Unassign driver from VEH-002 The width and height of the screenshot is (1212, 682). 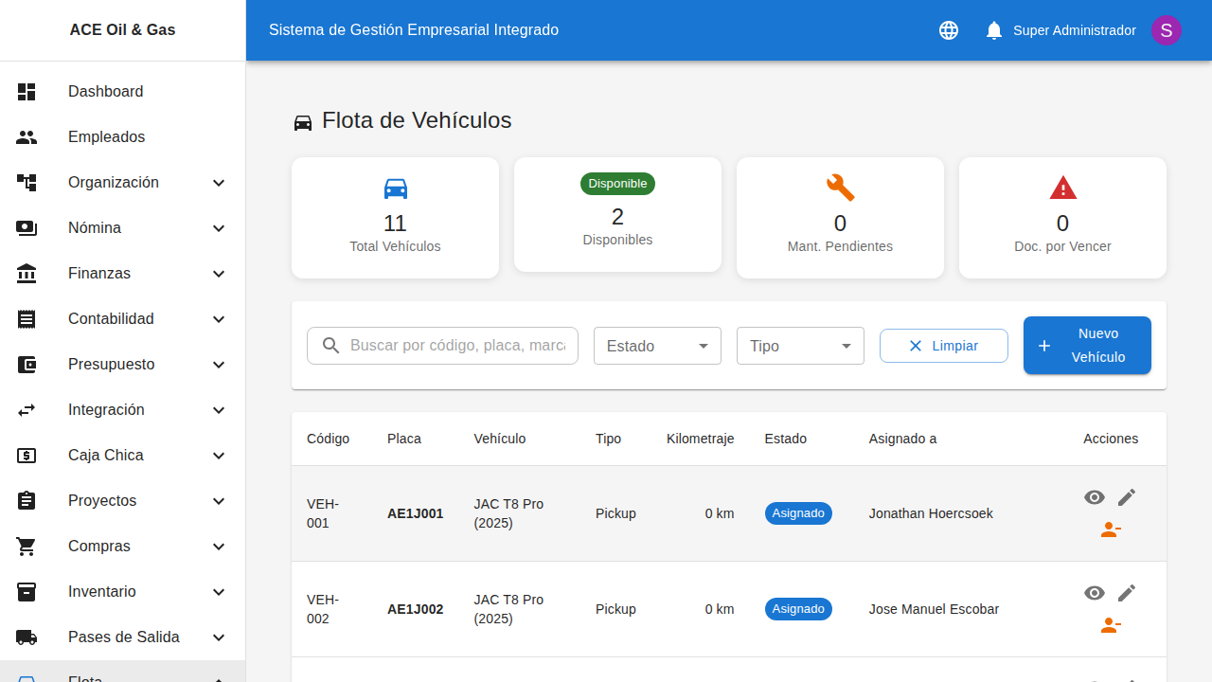point(1111,626)
